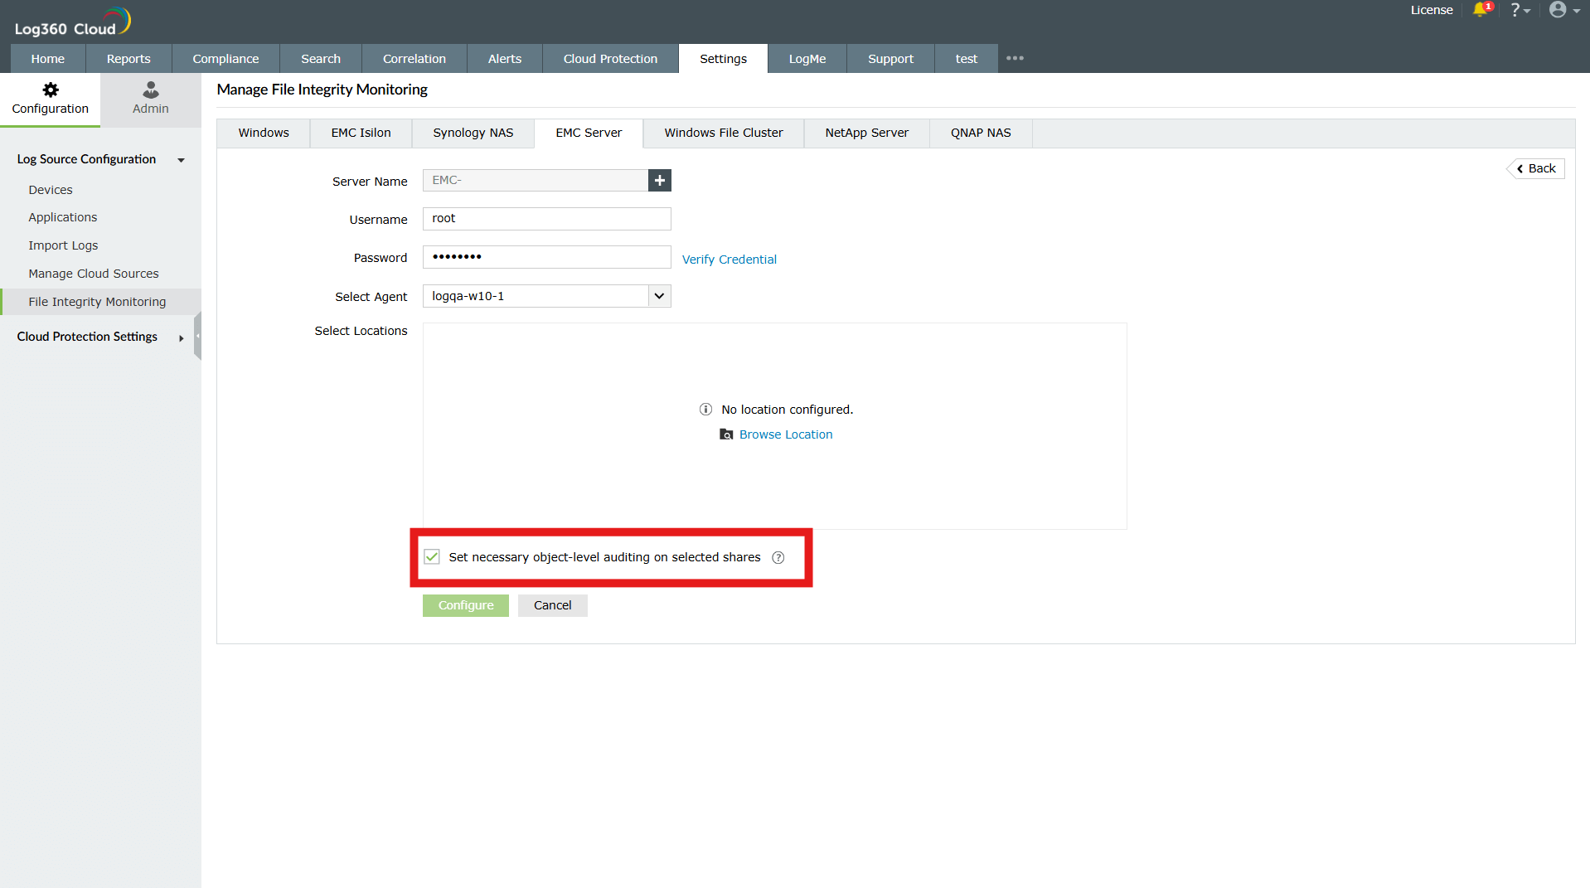Switch to the EMC Isilon tab
The height and width of the screenshot is (888, 1590).
tap(360, 133)
